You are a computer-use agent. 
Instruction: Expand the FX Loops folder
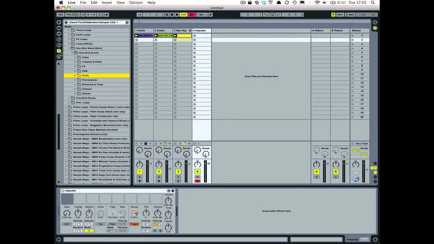coord(69,39)
